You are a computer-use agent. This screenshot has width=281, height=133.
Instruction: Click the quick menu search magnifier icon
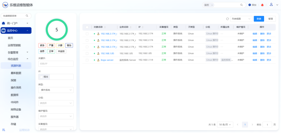pos(27,16)
